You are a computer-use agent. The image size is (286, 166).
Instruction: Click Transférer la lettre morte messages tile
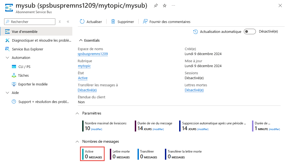click(183, 154)
